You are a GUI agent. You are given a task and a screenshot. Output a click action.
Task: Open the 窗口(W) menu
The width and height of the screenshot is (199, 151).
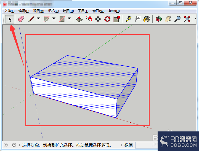tap(98, 11)
